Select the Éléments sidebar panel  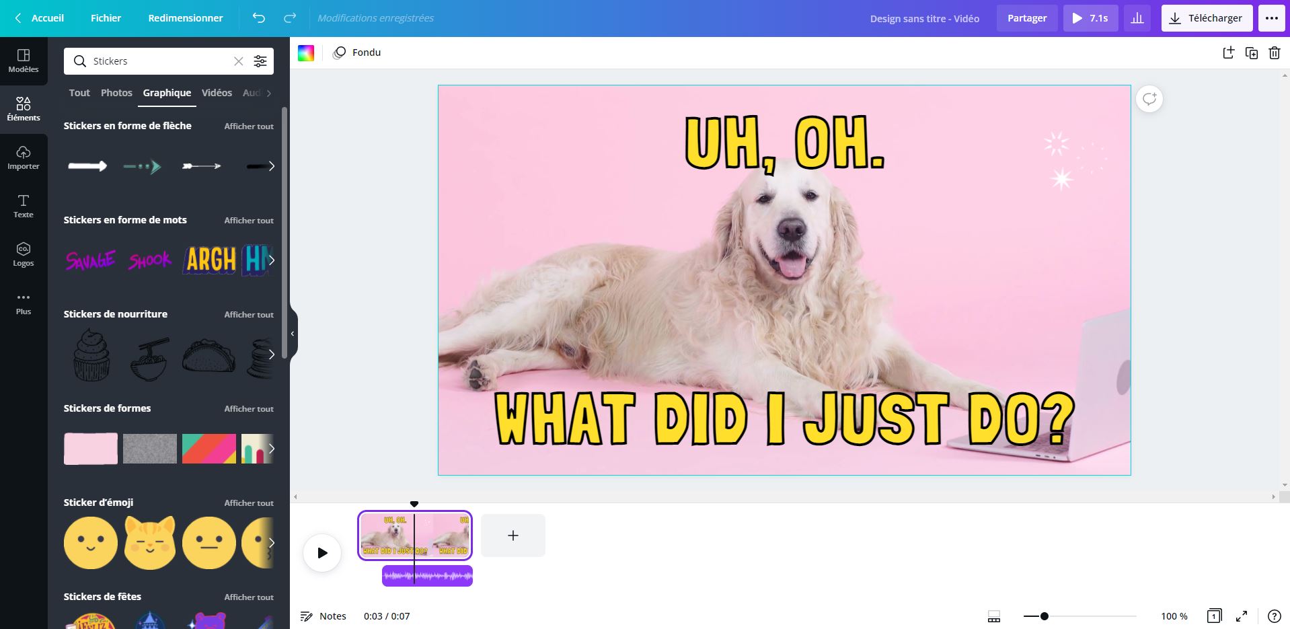tap(24, 110)
